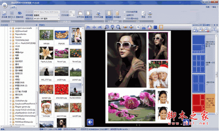This screenshot has width=219, height=131.
Task: Open the color wheel adjustment tool
Action: point(149,27)
